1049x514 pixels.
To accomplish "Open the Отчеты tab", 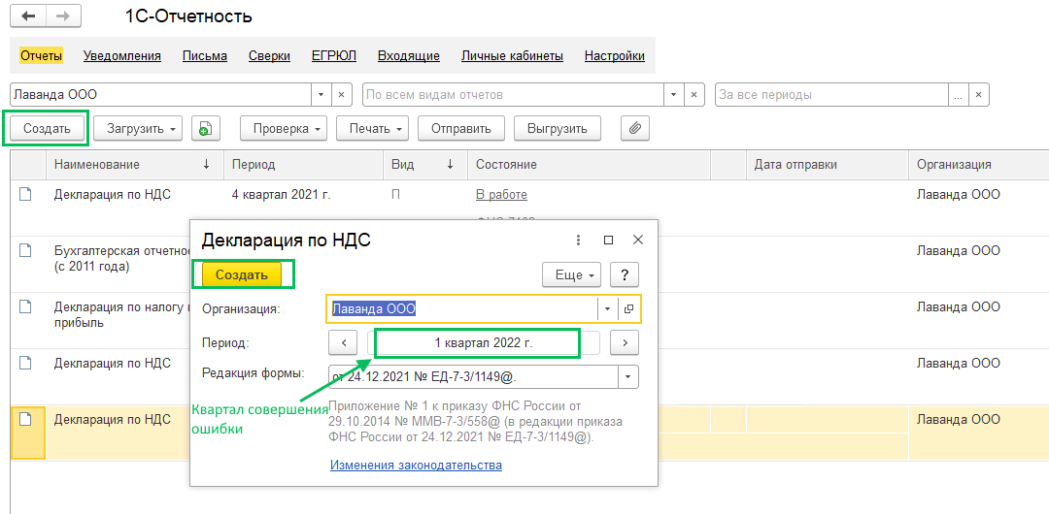I will [x=41, y=56].
